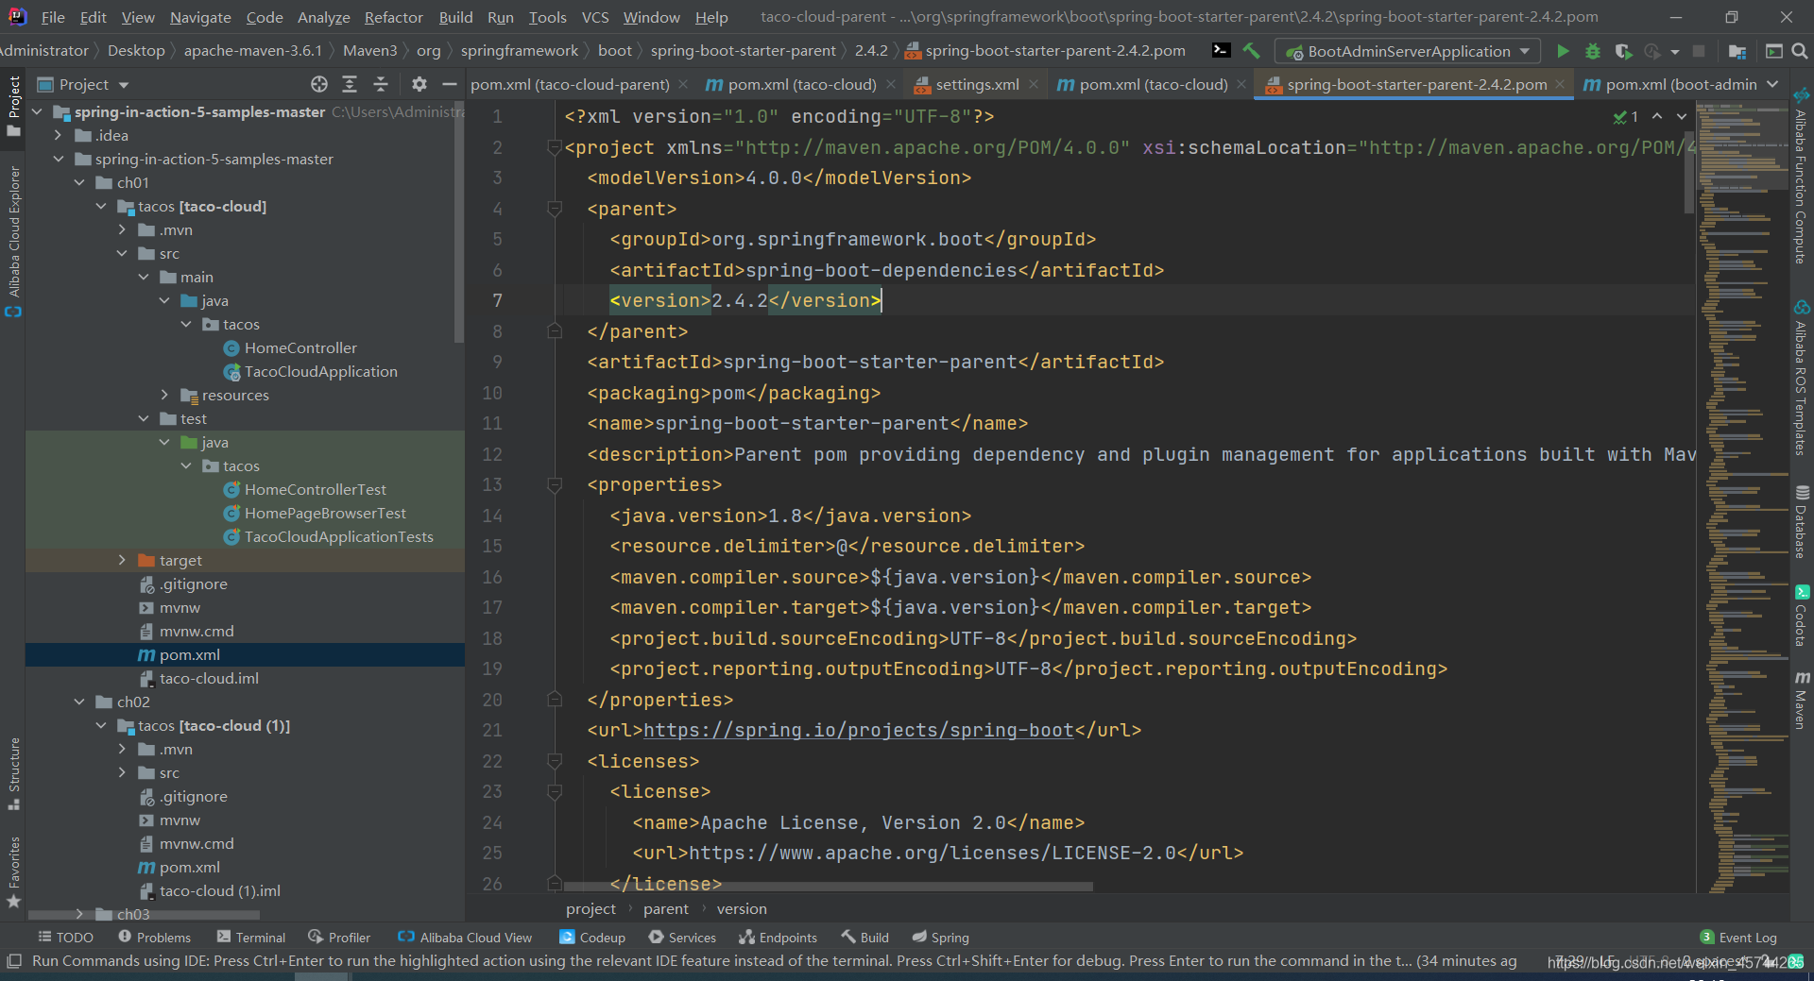
Task: Toggle the tool window bars icon in the status corner
Action: click(x=13, y=961)
